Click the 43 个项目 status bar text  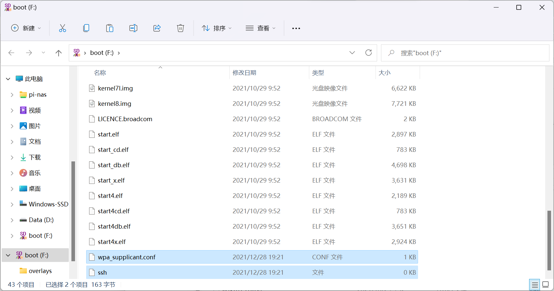point(21,284)
